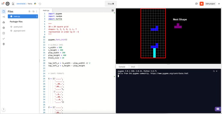
Task: Click the S = [[ shape definition line
Action: [x=56, y=79]
